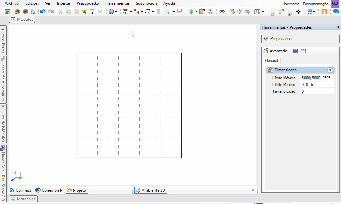Open the dollar budget dropdown arrow
The width and height of the screenshot is (341, 204).
[116, 12]
